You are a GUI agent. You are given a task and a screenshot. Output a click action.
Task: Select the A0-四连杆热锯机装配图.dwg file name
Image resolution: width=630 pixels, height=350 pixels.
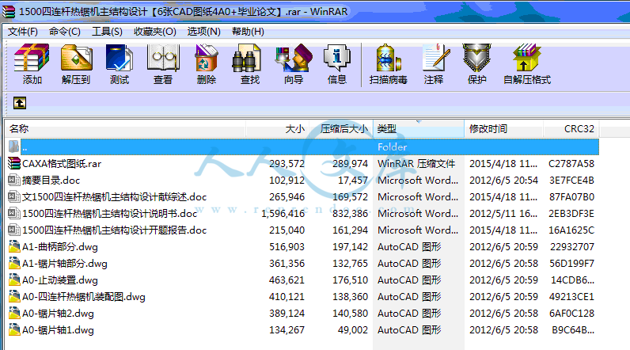[84, 297]
